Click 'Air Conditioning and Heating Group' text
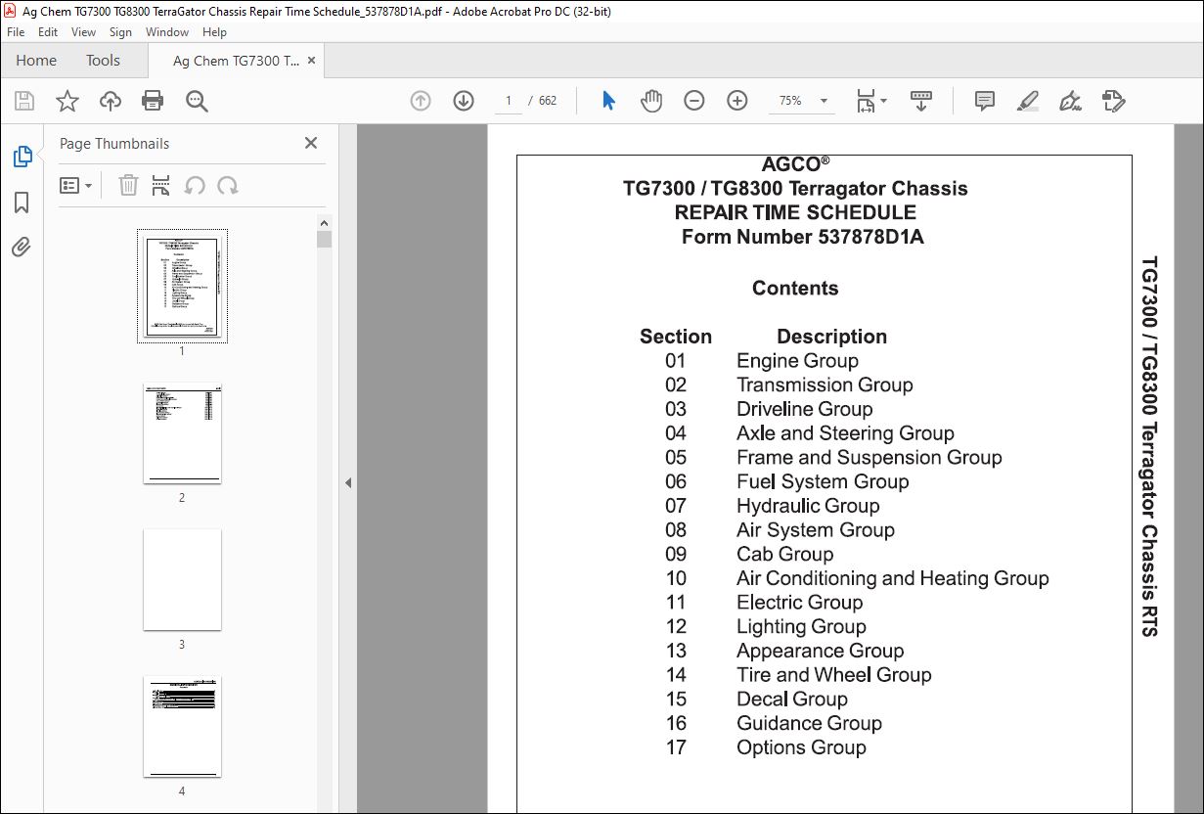Viewport: 1204px width, 814px height. [x=893, y=578]
